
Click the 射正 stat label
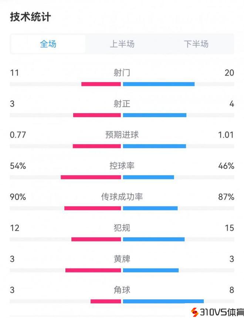(x=122, y=104)
